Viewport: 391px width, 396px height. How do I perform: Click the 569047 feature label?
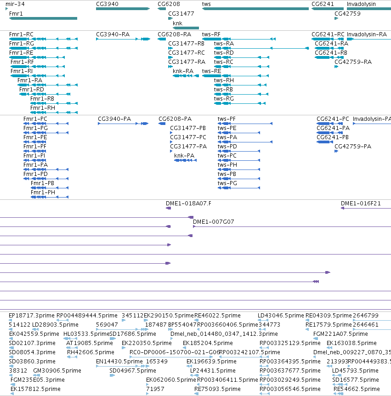pyautogui.click(x=107, y=325)
